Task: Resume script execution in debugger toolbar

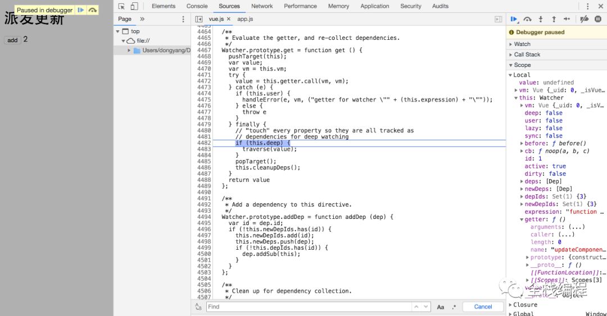Action: click(x=514, y=19)
